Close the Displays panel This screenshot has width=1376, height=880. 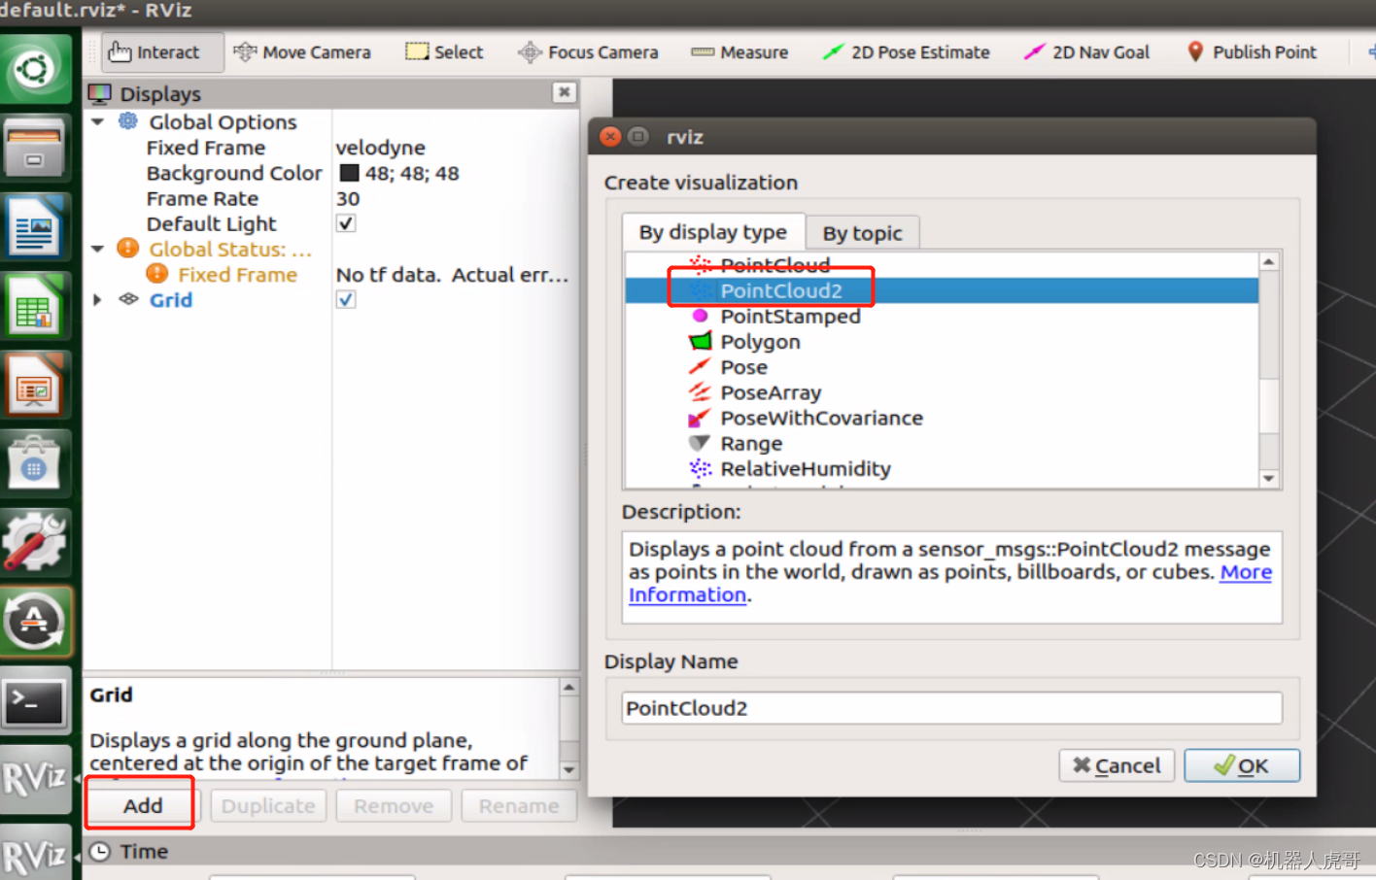pyautogui.click(x=564, y=92)
